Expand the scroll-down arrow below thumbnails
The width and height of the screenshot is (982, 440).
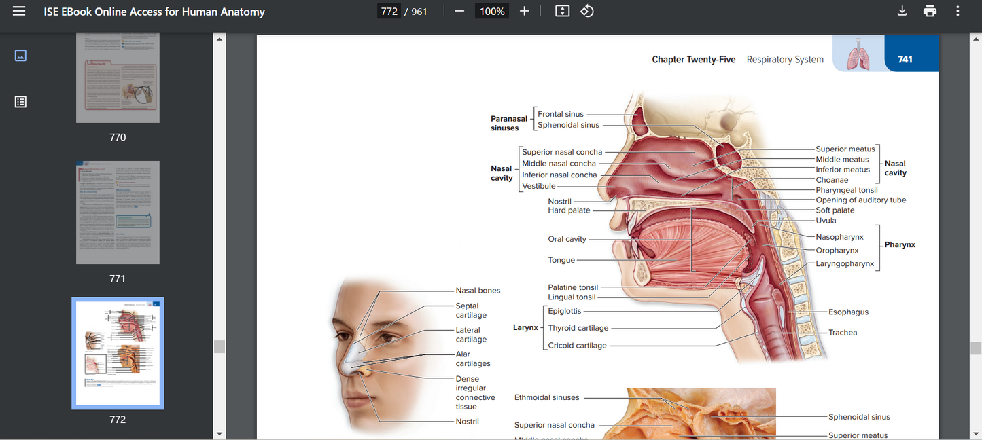click(x=219, y=433)
